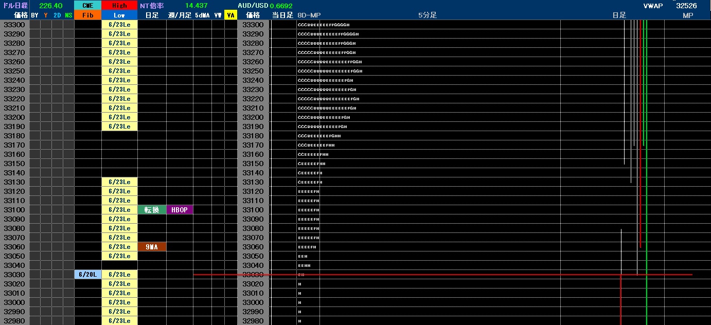Click the 5分足 column header
The image size is (711, 325).
[428, 15]
